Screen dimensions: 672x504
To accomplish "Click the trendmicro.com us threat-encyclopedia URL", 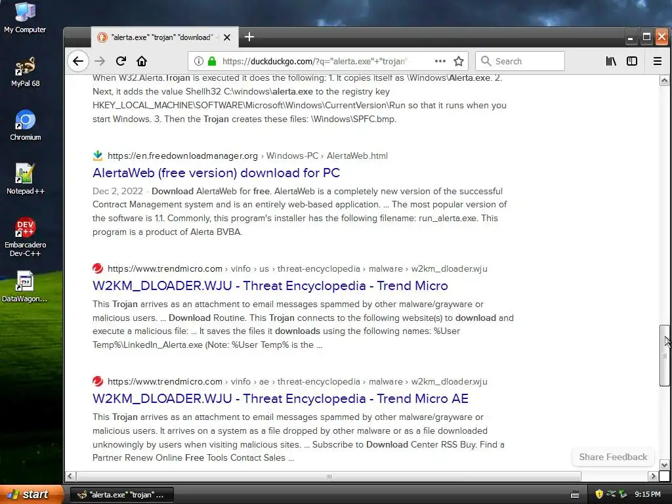I will pos(297,268).
